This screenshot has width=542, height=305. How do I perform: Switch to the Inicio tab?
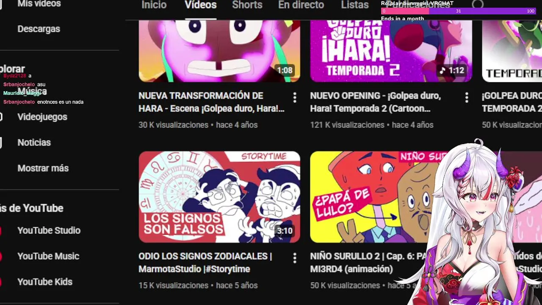[x=154, y=5]
